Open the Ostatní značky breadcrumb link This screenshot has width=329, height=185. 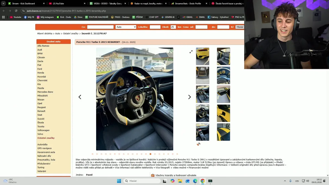[x=71, y=33]
